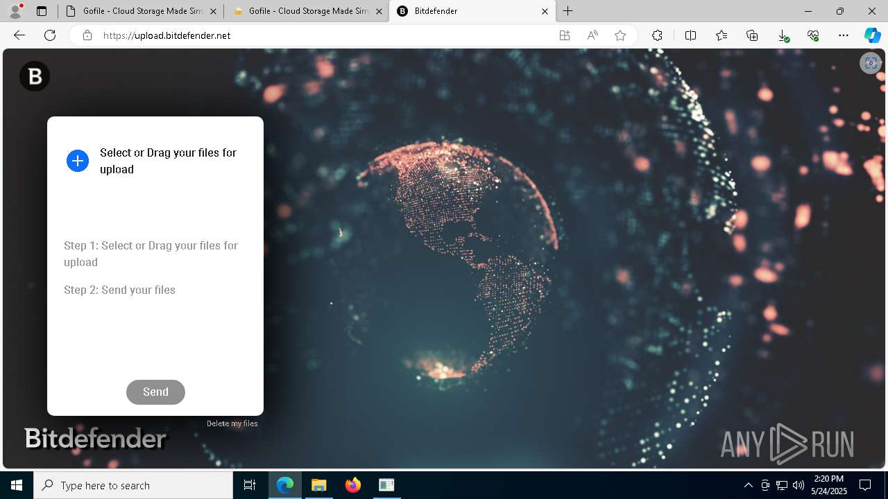
Task: Toggle the Split screen icon
Action: coord(690,35)
